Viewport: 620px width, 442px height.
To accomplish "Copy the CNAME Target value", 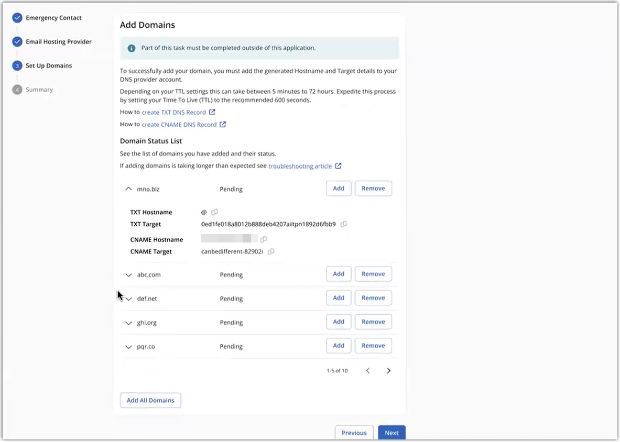I will pos(271,251).
